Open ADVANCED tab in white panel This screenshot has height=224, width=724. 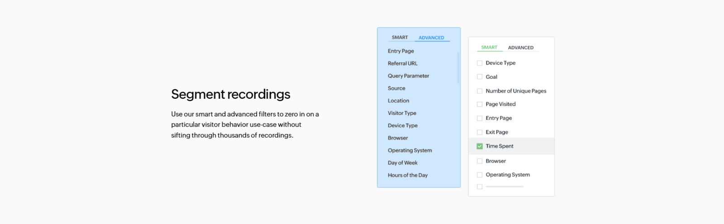click(x=520, y=48)
